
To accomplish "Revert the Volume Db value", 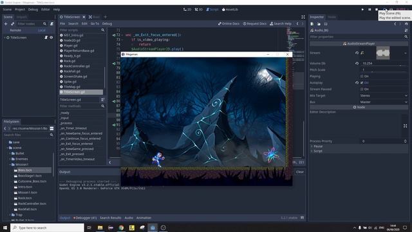I will [x=357, y=63].
